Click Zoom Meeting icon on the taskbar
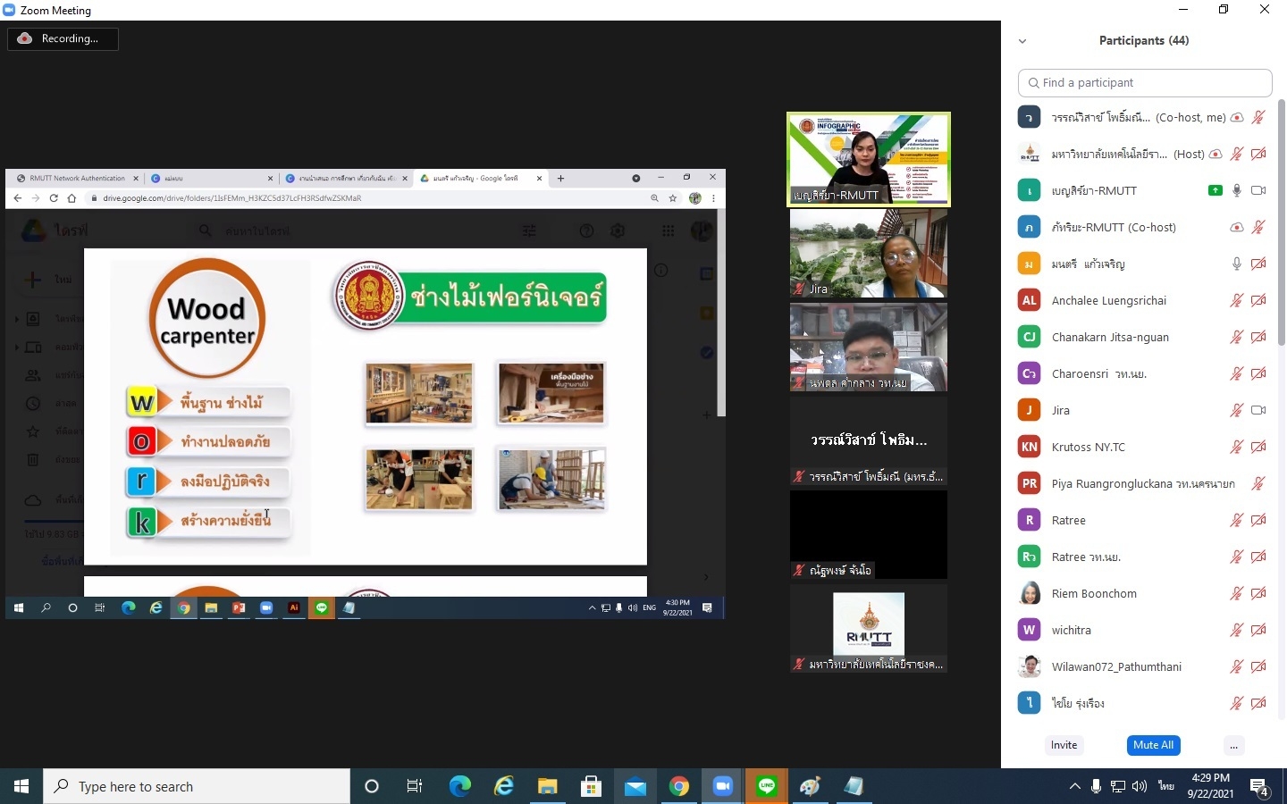The image size is (1287, 804). 723,786
